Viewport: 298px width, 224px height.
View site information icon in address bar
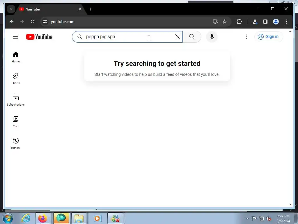[x=45, y=22]
